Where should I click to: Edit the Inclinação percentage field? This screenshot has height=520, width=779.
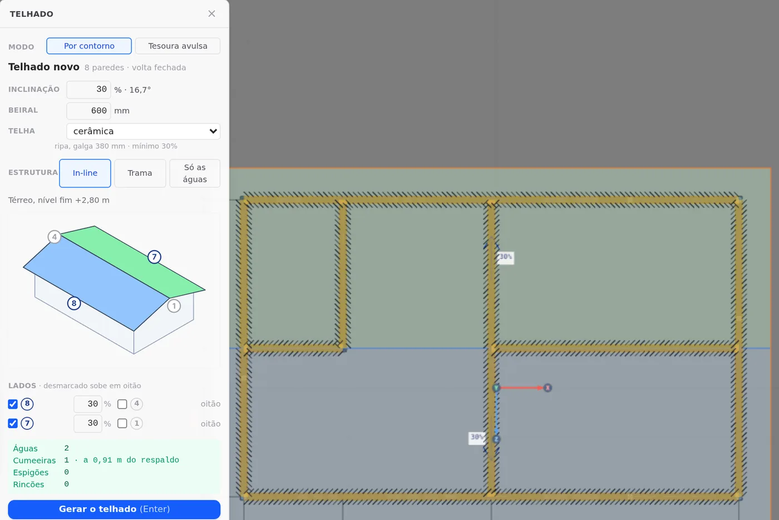88,90
